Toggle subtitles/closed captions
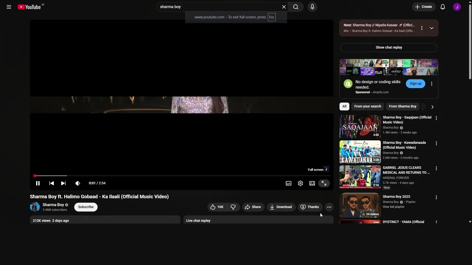Image resolution: width=472 pixels, height=265 pixels. coord(289,183)
